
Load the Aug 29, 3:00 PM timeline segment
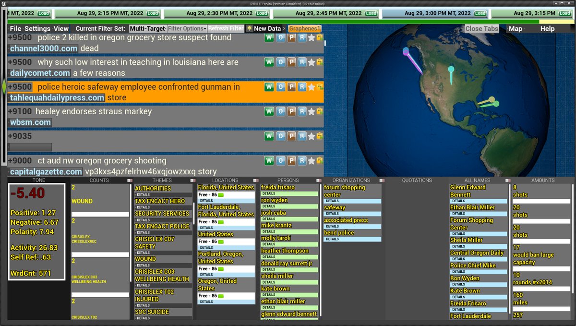point(480,13)
